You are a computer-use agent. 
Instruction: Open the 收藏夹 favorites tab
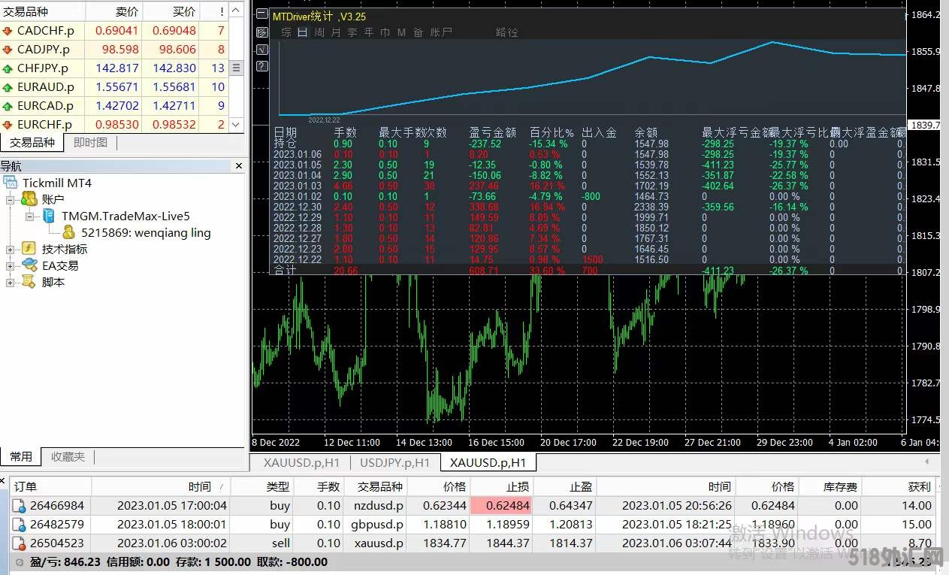point(68,456)
